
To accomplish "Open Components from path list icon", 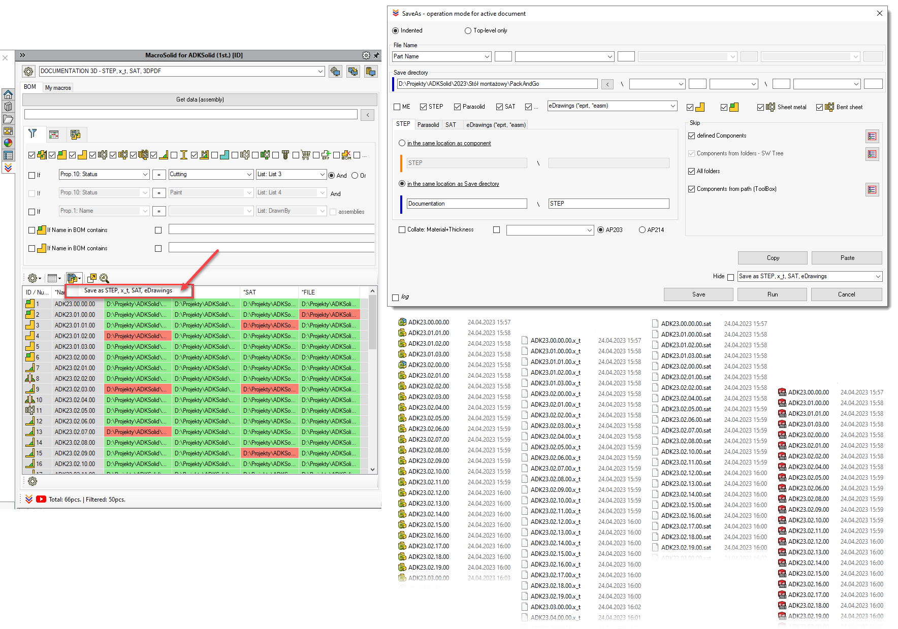I will [x=872, y=189].
